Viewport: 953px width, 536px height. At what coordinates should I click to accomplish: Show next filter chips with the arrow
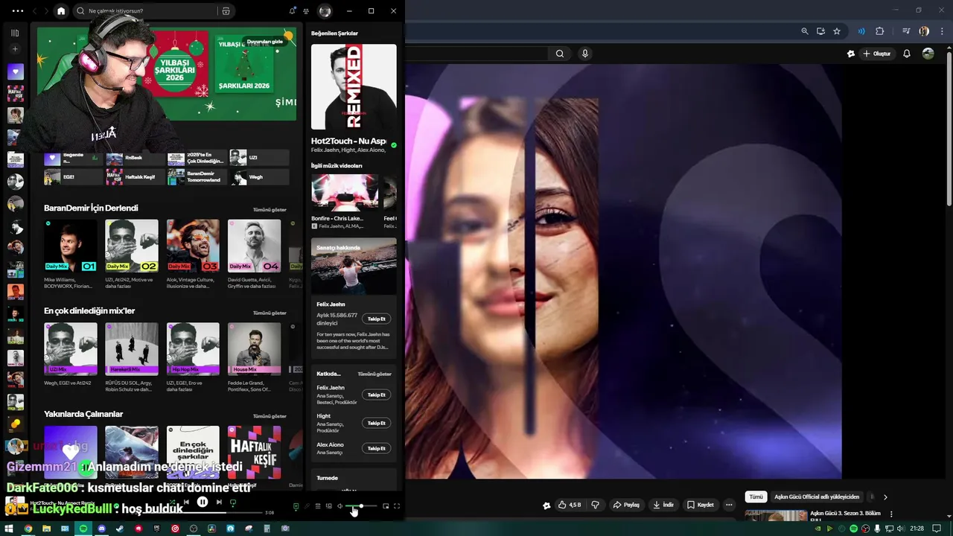[x=885, y=497]
